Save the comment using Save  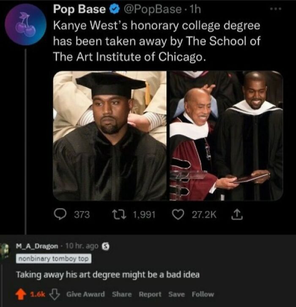click(176, 294)
